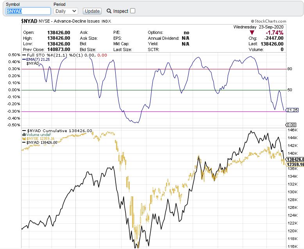Click the Daily dropdown arrow
The height and width of the screenshot is (249, 304).
pyautogui.click(x=74, y=11)
